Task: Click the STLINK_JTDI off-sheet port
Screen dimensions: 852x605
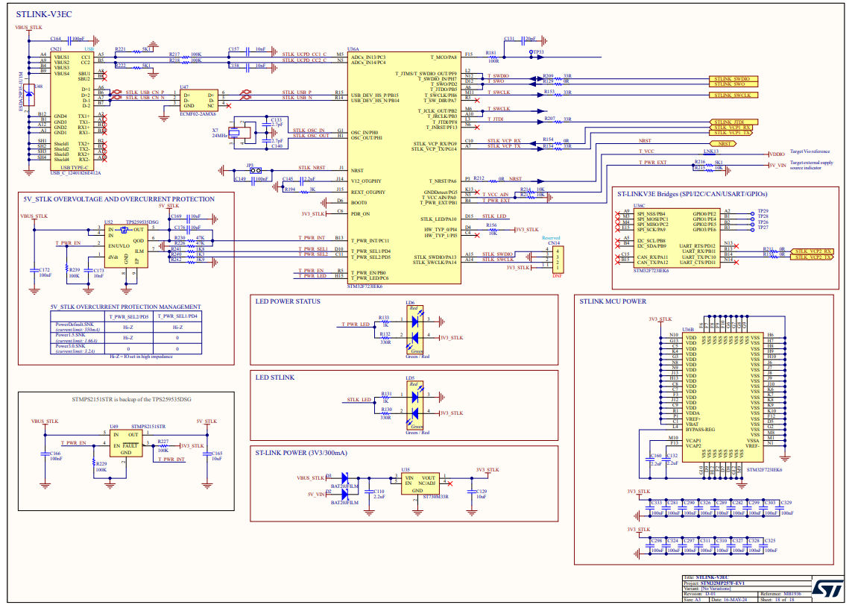Action: click(x=733, y=122)
